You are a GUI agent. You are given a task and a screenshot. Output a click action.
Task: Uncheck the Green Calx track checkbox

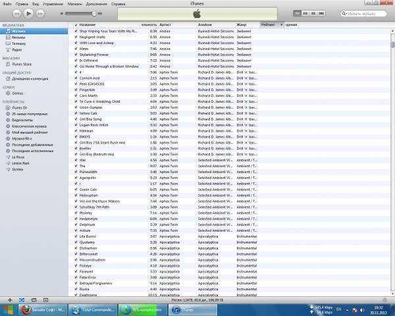tap(76, 190)
